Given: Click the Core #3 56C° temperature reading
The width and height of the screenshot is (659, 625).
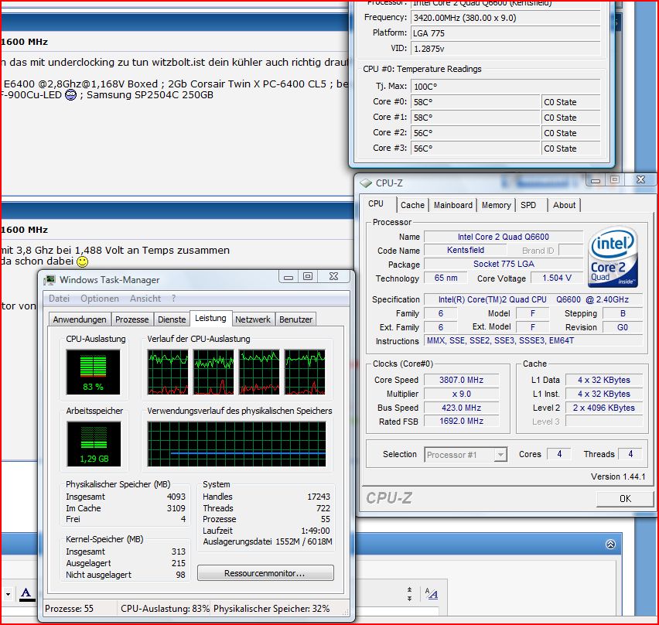Looking at the screenshot, I should coord(475,149).
